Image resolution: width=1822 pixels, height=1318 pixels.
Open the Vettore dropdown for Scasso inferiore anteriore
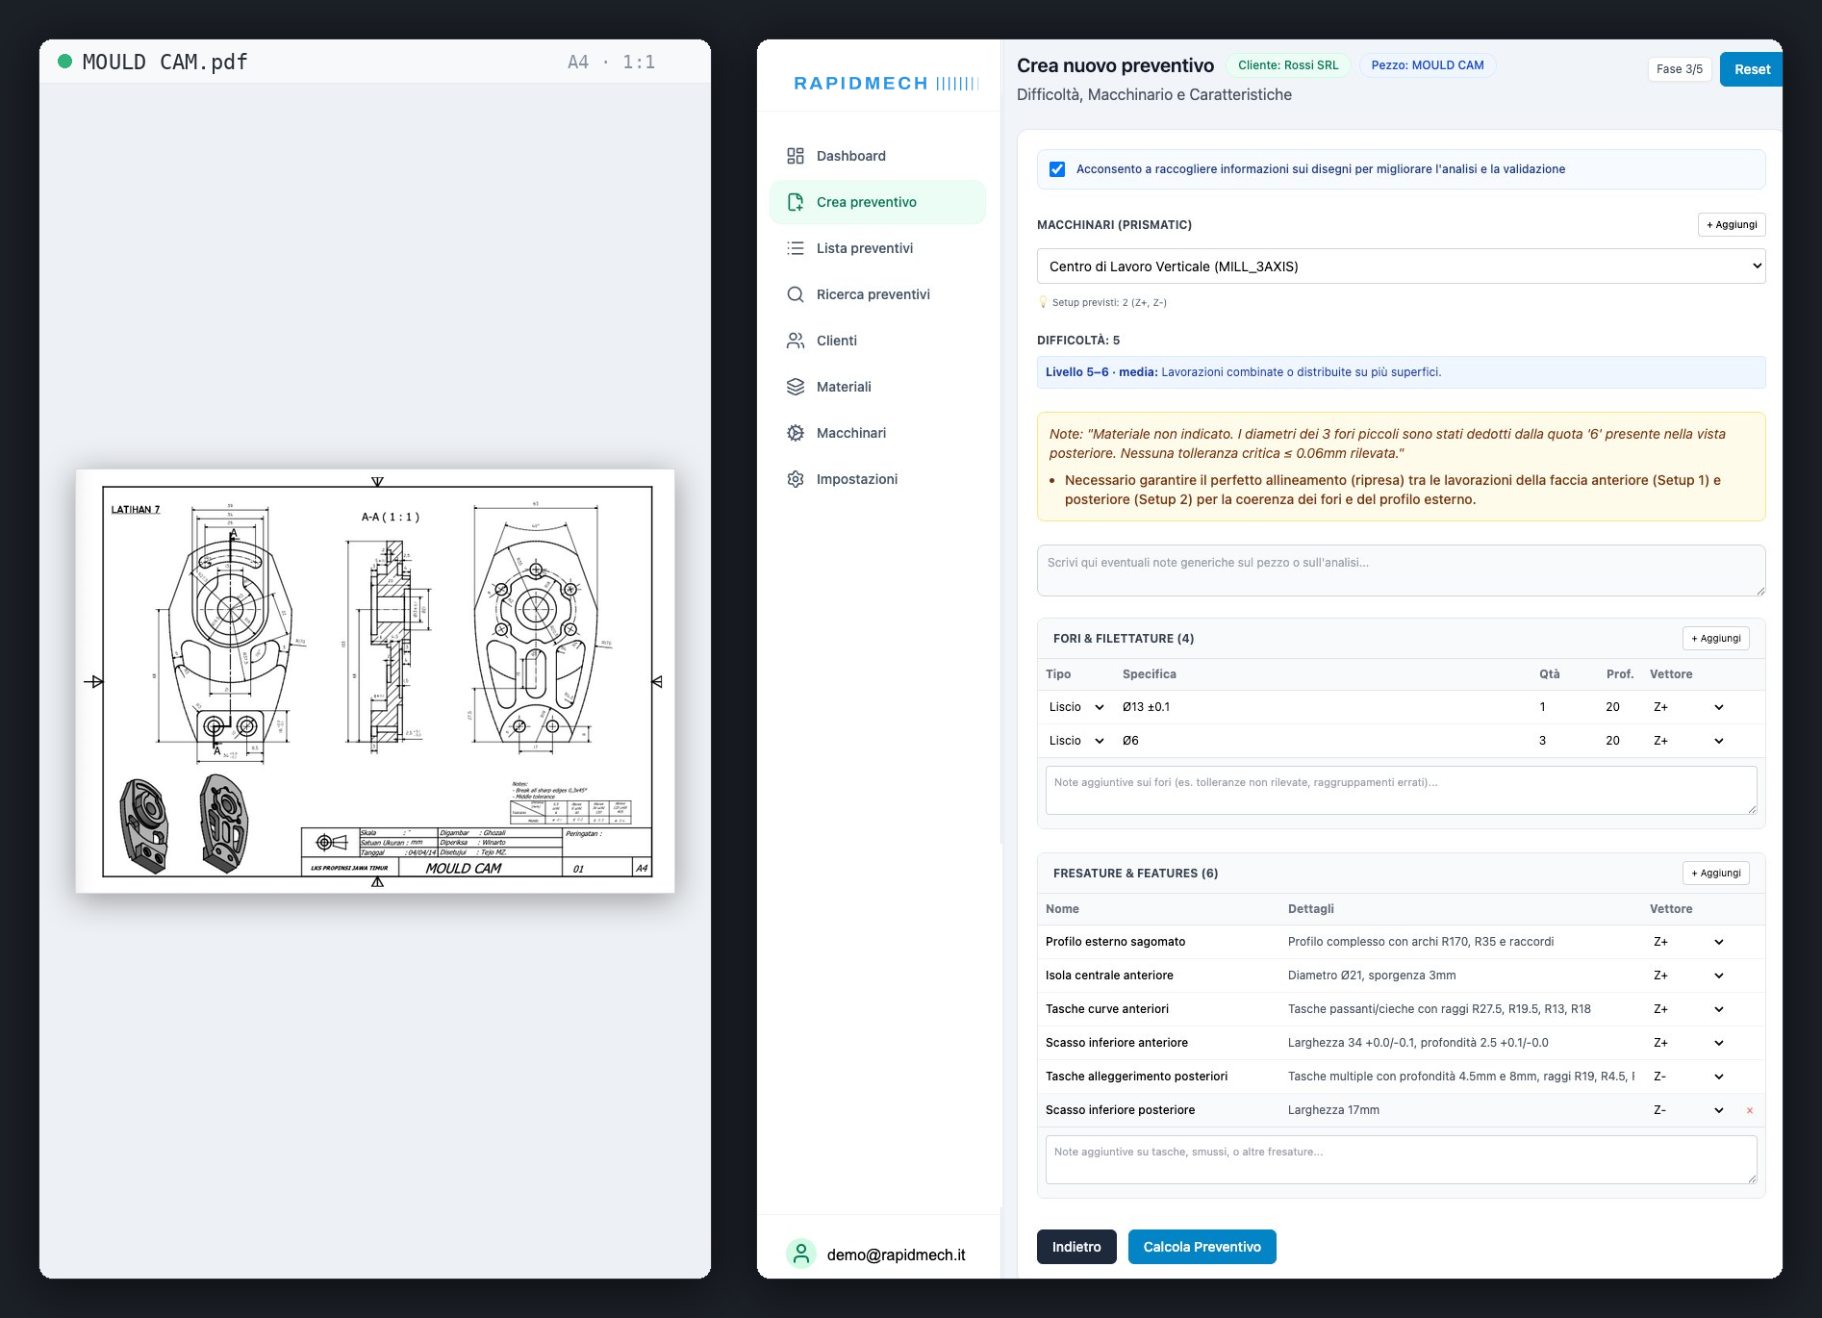[1688, 1043]
